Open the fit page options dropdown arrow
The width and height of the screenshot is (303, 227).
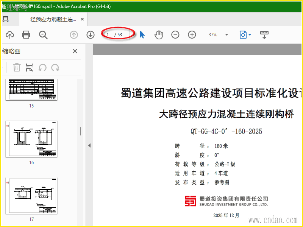250,35
